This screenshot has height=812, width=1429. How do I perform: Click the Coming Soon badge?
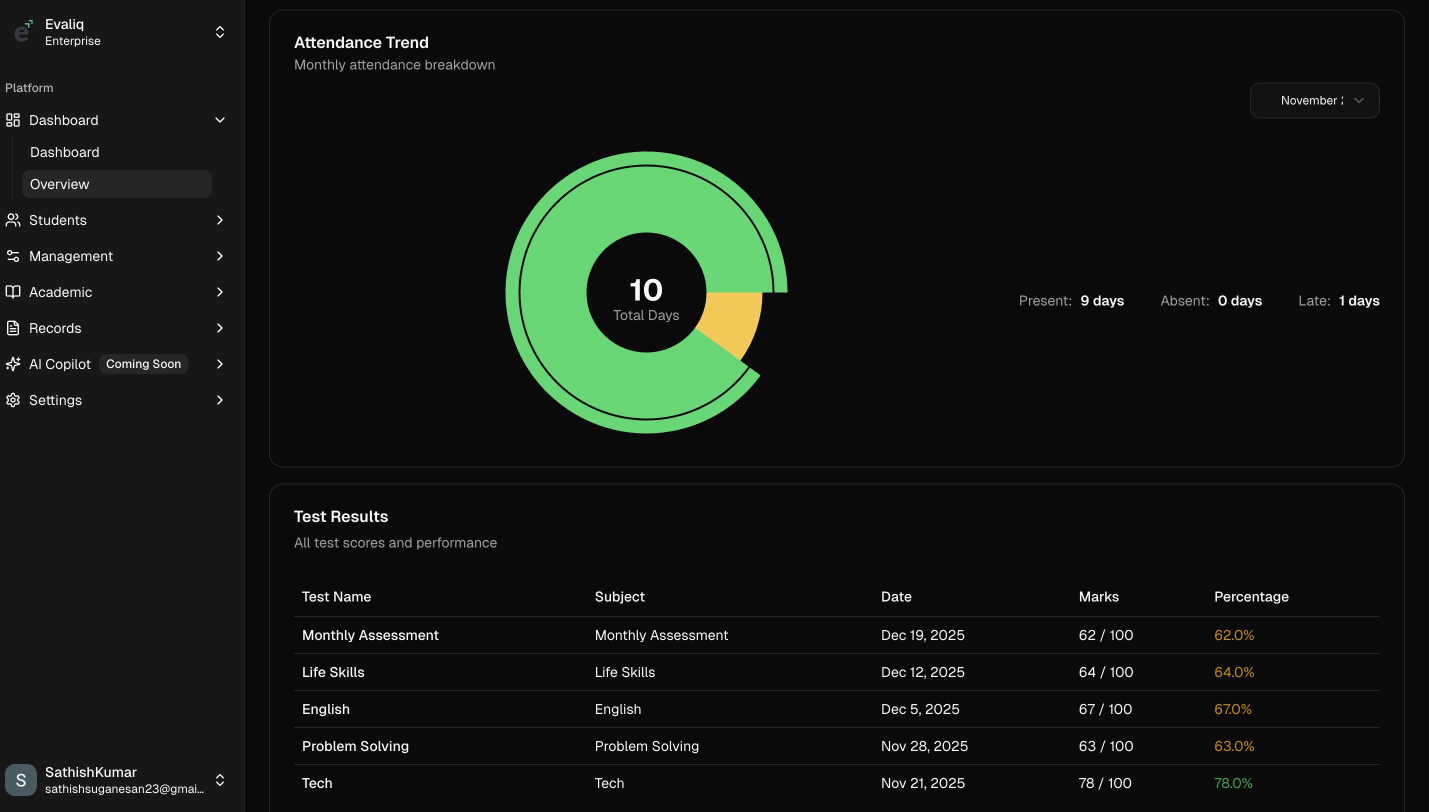143,364
